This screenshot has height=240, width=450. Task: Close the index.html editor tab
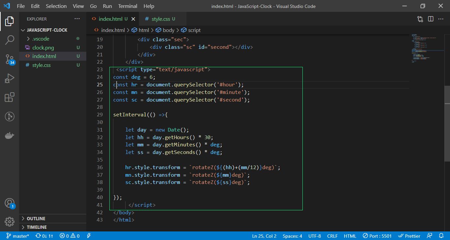(x=133, y=19)
